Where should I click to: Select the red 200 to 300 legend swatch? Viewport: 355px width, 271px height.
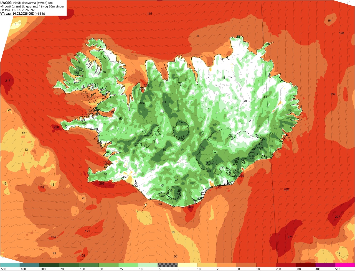[x=286, y=265]
